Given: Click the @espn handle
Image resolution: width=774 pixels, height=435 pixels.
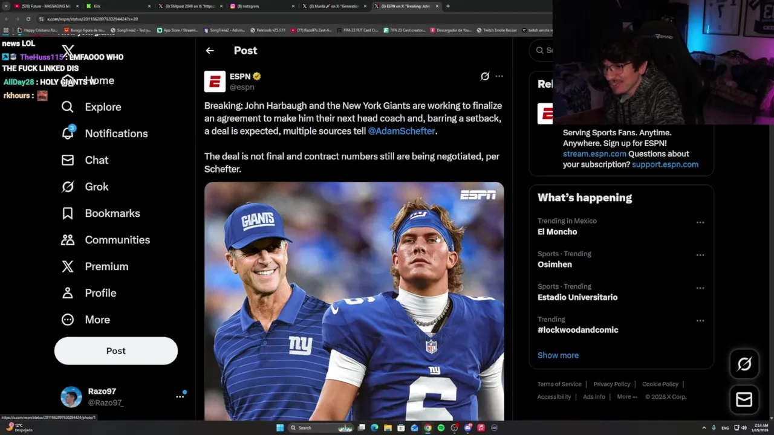Looking at the screenshot, I should (242, 88).
